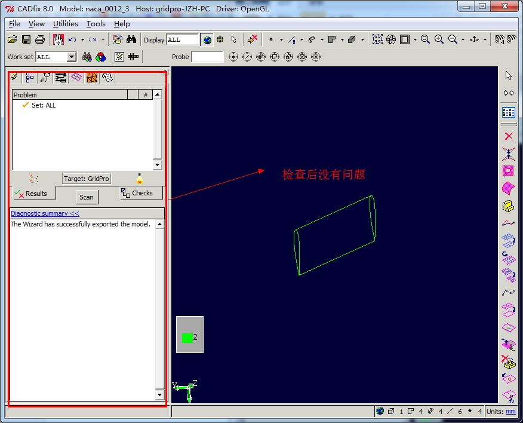Open the Utilities menu
Viewport: 523px width, 423px height.
pos(65,24)
